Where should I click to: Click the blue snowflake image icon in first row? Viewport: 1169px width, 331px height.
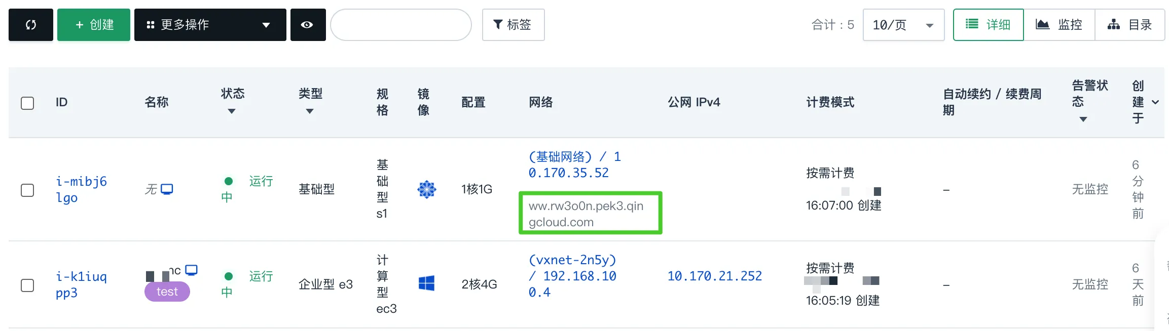pos(426,189)
